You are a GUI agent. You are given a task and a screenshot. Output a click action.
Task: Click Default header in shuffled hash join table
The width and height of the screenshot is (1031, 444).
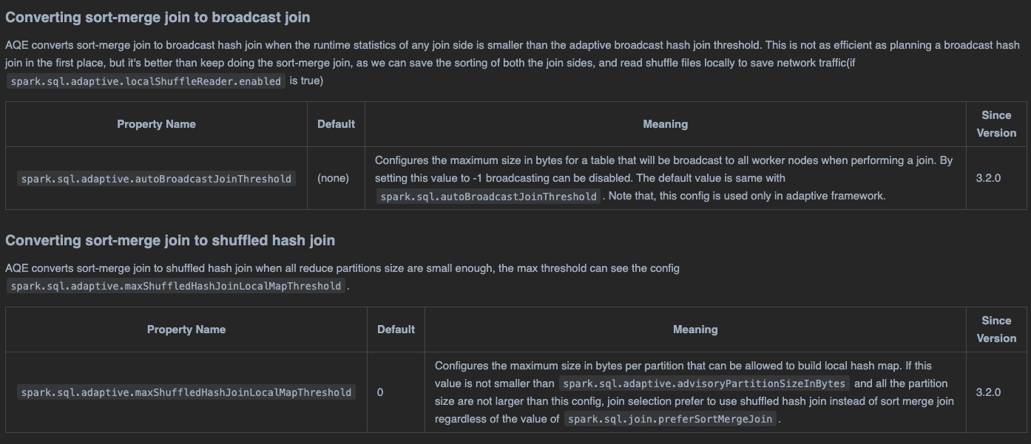(396, 329)
